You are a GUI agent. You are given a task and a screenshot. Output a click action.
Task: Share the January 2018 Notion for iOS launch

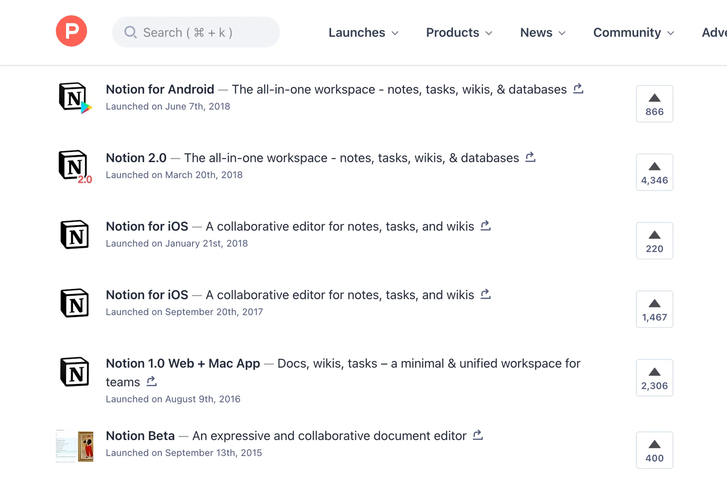coord(485,225)
